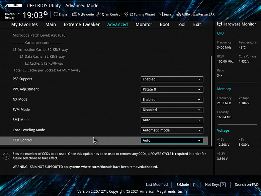
Task: Click the 16384 MB capacity value
Action: [224, 117]
